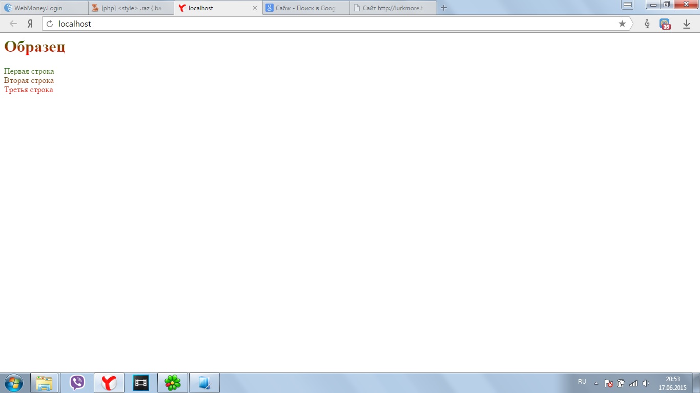700x393 pixels.
Task: Show hidden system tray icons
Action: tap(596, 383)
